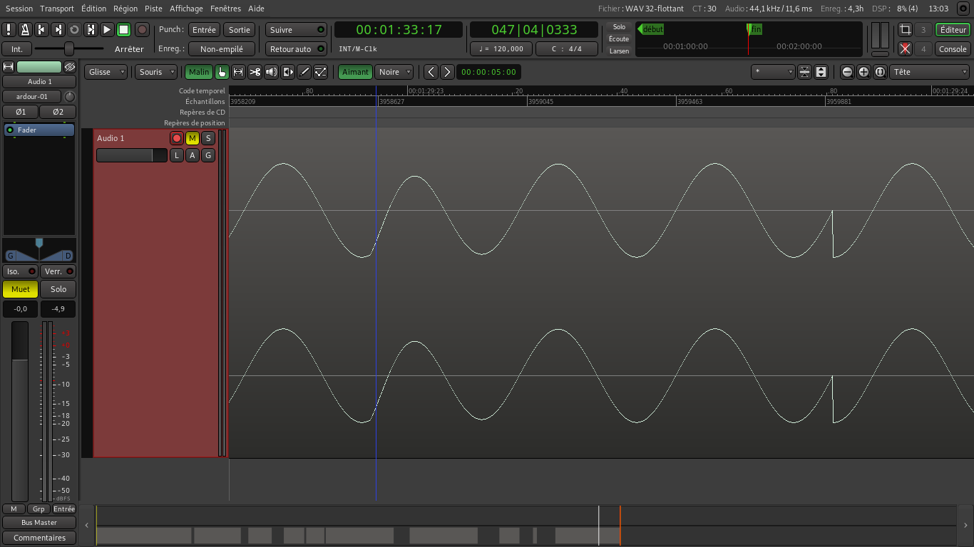Toggle the metronome click icon
The image size is (974, 547).
(25, 29)
